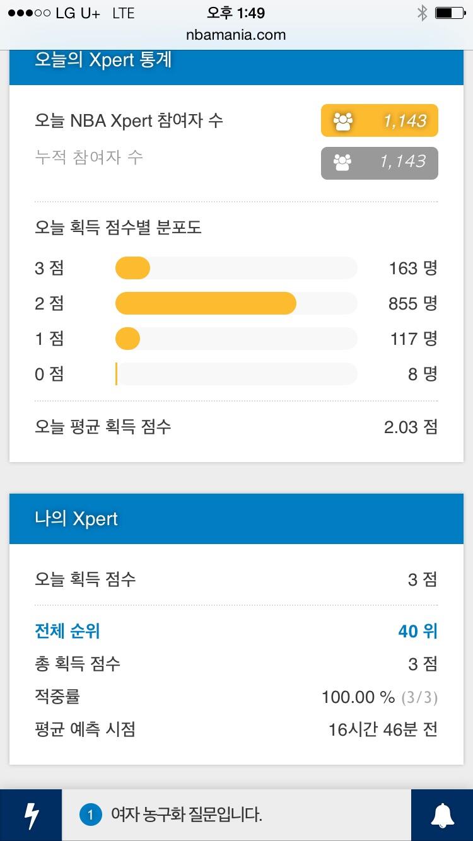This screenshot has width=473, height=841.
Task: Tap the Bluetooth icon in status bar
Action: coord(422,13)
